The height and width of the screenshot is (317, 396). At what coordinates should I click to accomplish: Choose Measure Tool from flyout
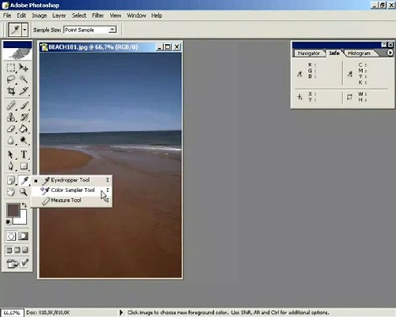click(x=71, y=200)
